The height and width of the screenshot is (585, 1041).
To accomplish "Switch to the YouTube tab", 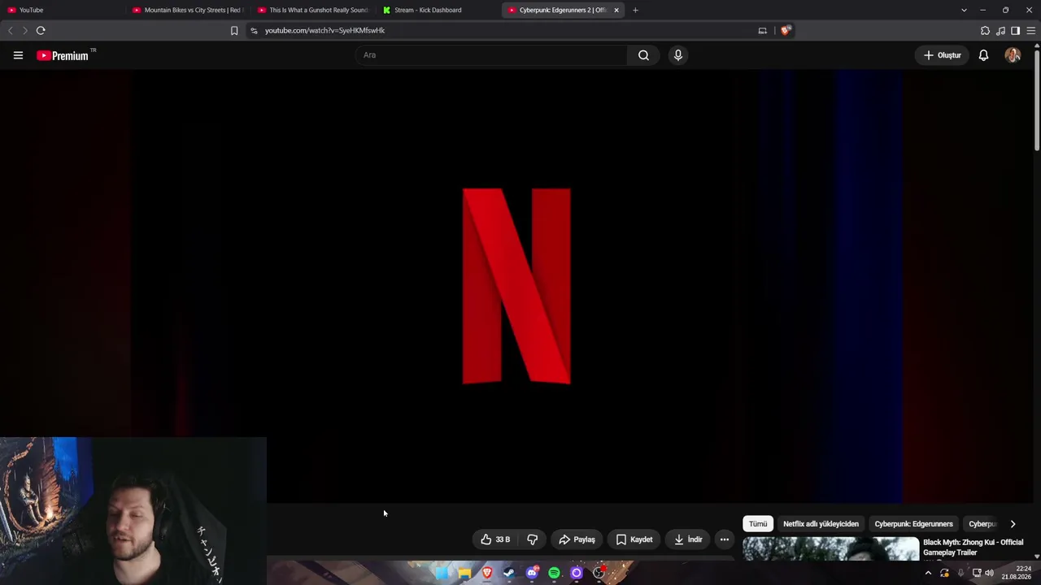I will pyautogui.click(x=65, y=10).
